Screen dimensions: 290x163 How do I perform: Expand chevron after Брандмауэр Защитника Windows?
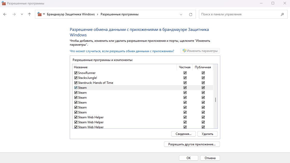pyautogui.click(x=98, y=14)
